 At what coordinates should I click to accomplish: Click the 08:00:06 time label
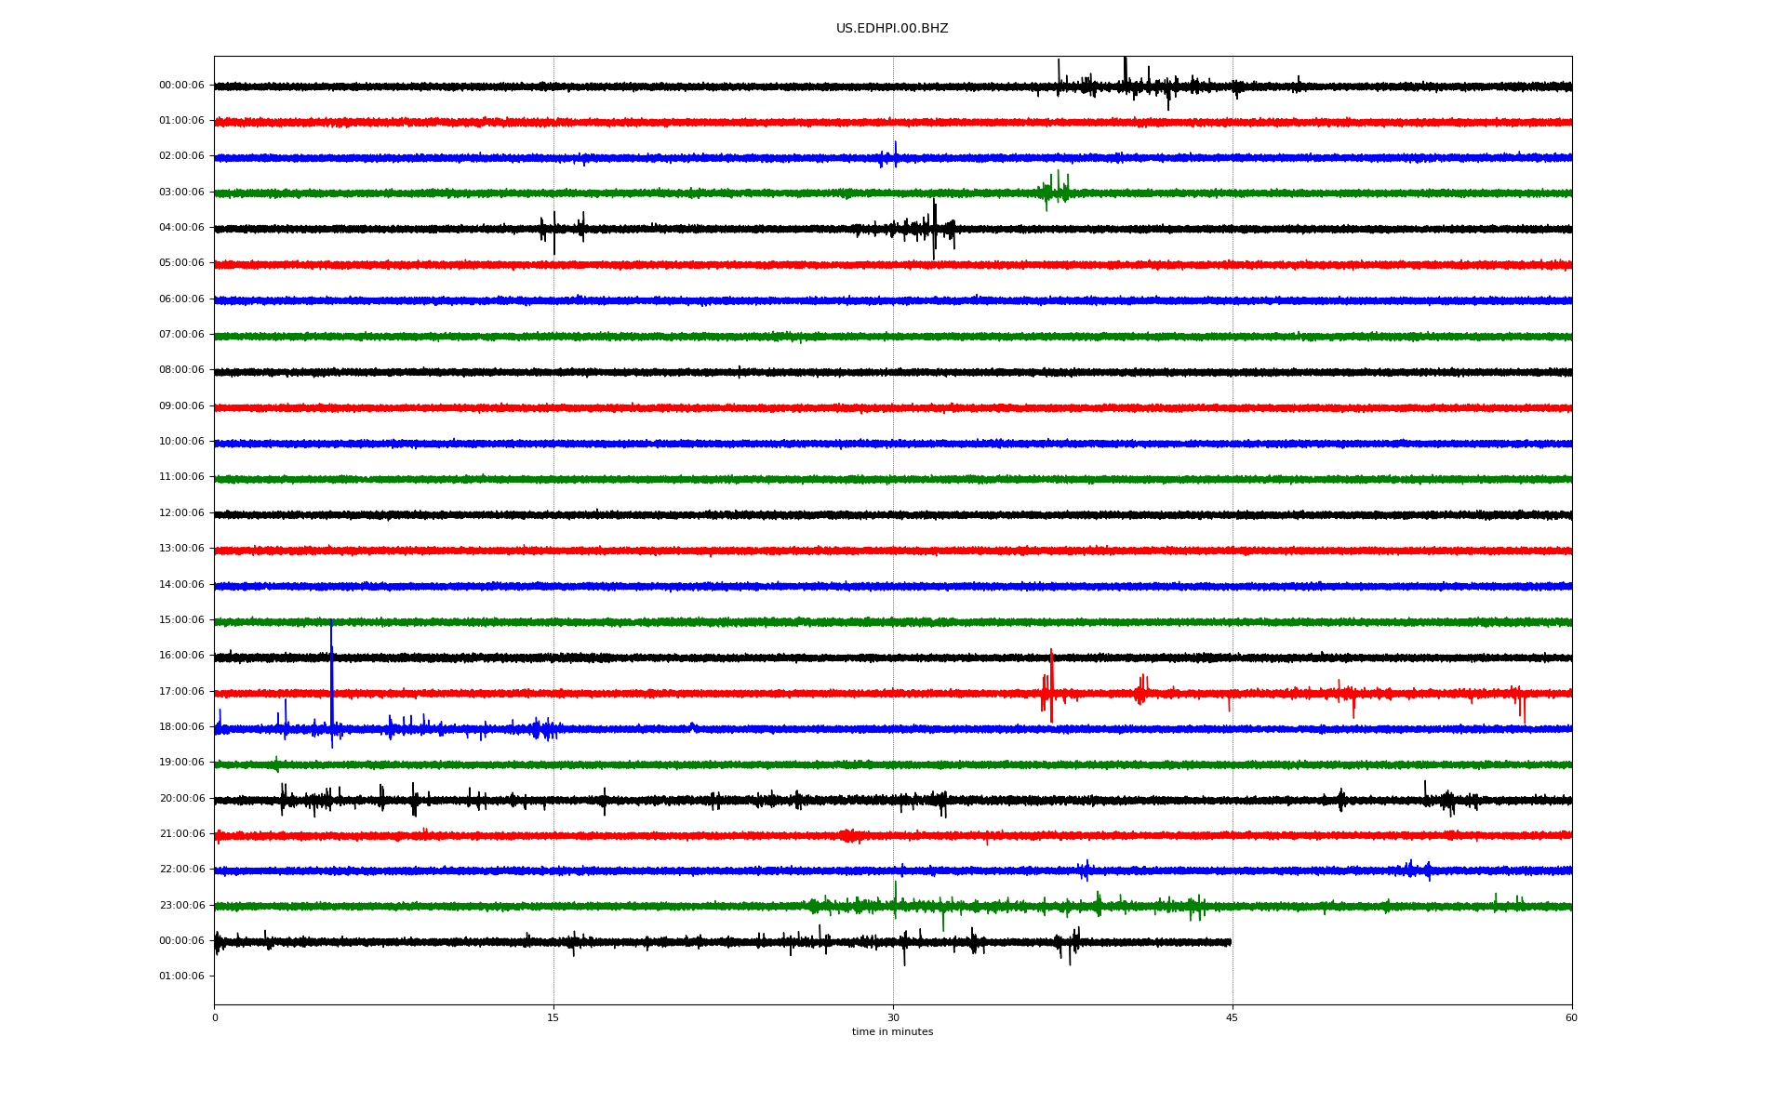[181, 370]
